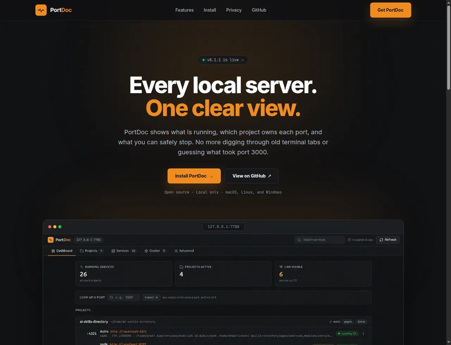Click the running 1d status badge
This screenshot has width=451, height=345.
click(x=347, y=334)
